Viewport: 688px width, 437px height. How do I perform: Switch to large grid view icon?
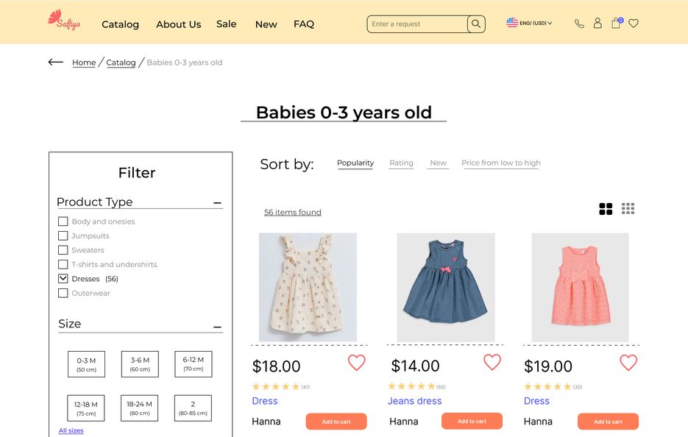[606, 209]
